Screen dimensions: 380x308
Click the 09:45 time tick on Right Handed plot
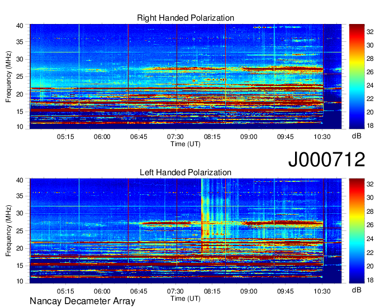285,137
